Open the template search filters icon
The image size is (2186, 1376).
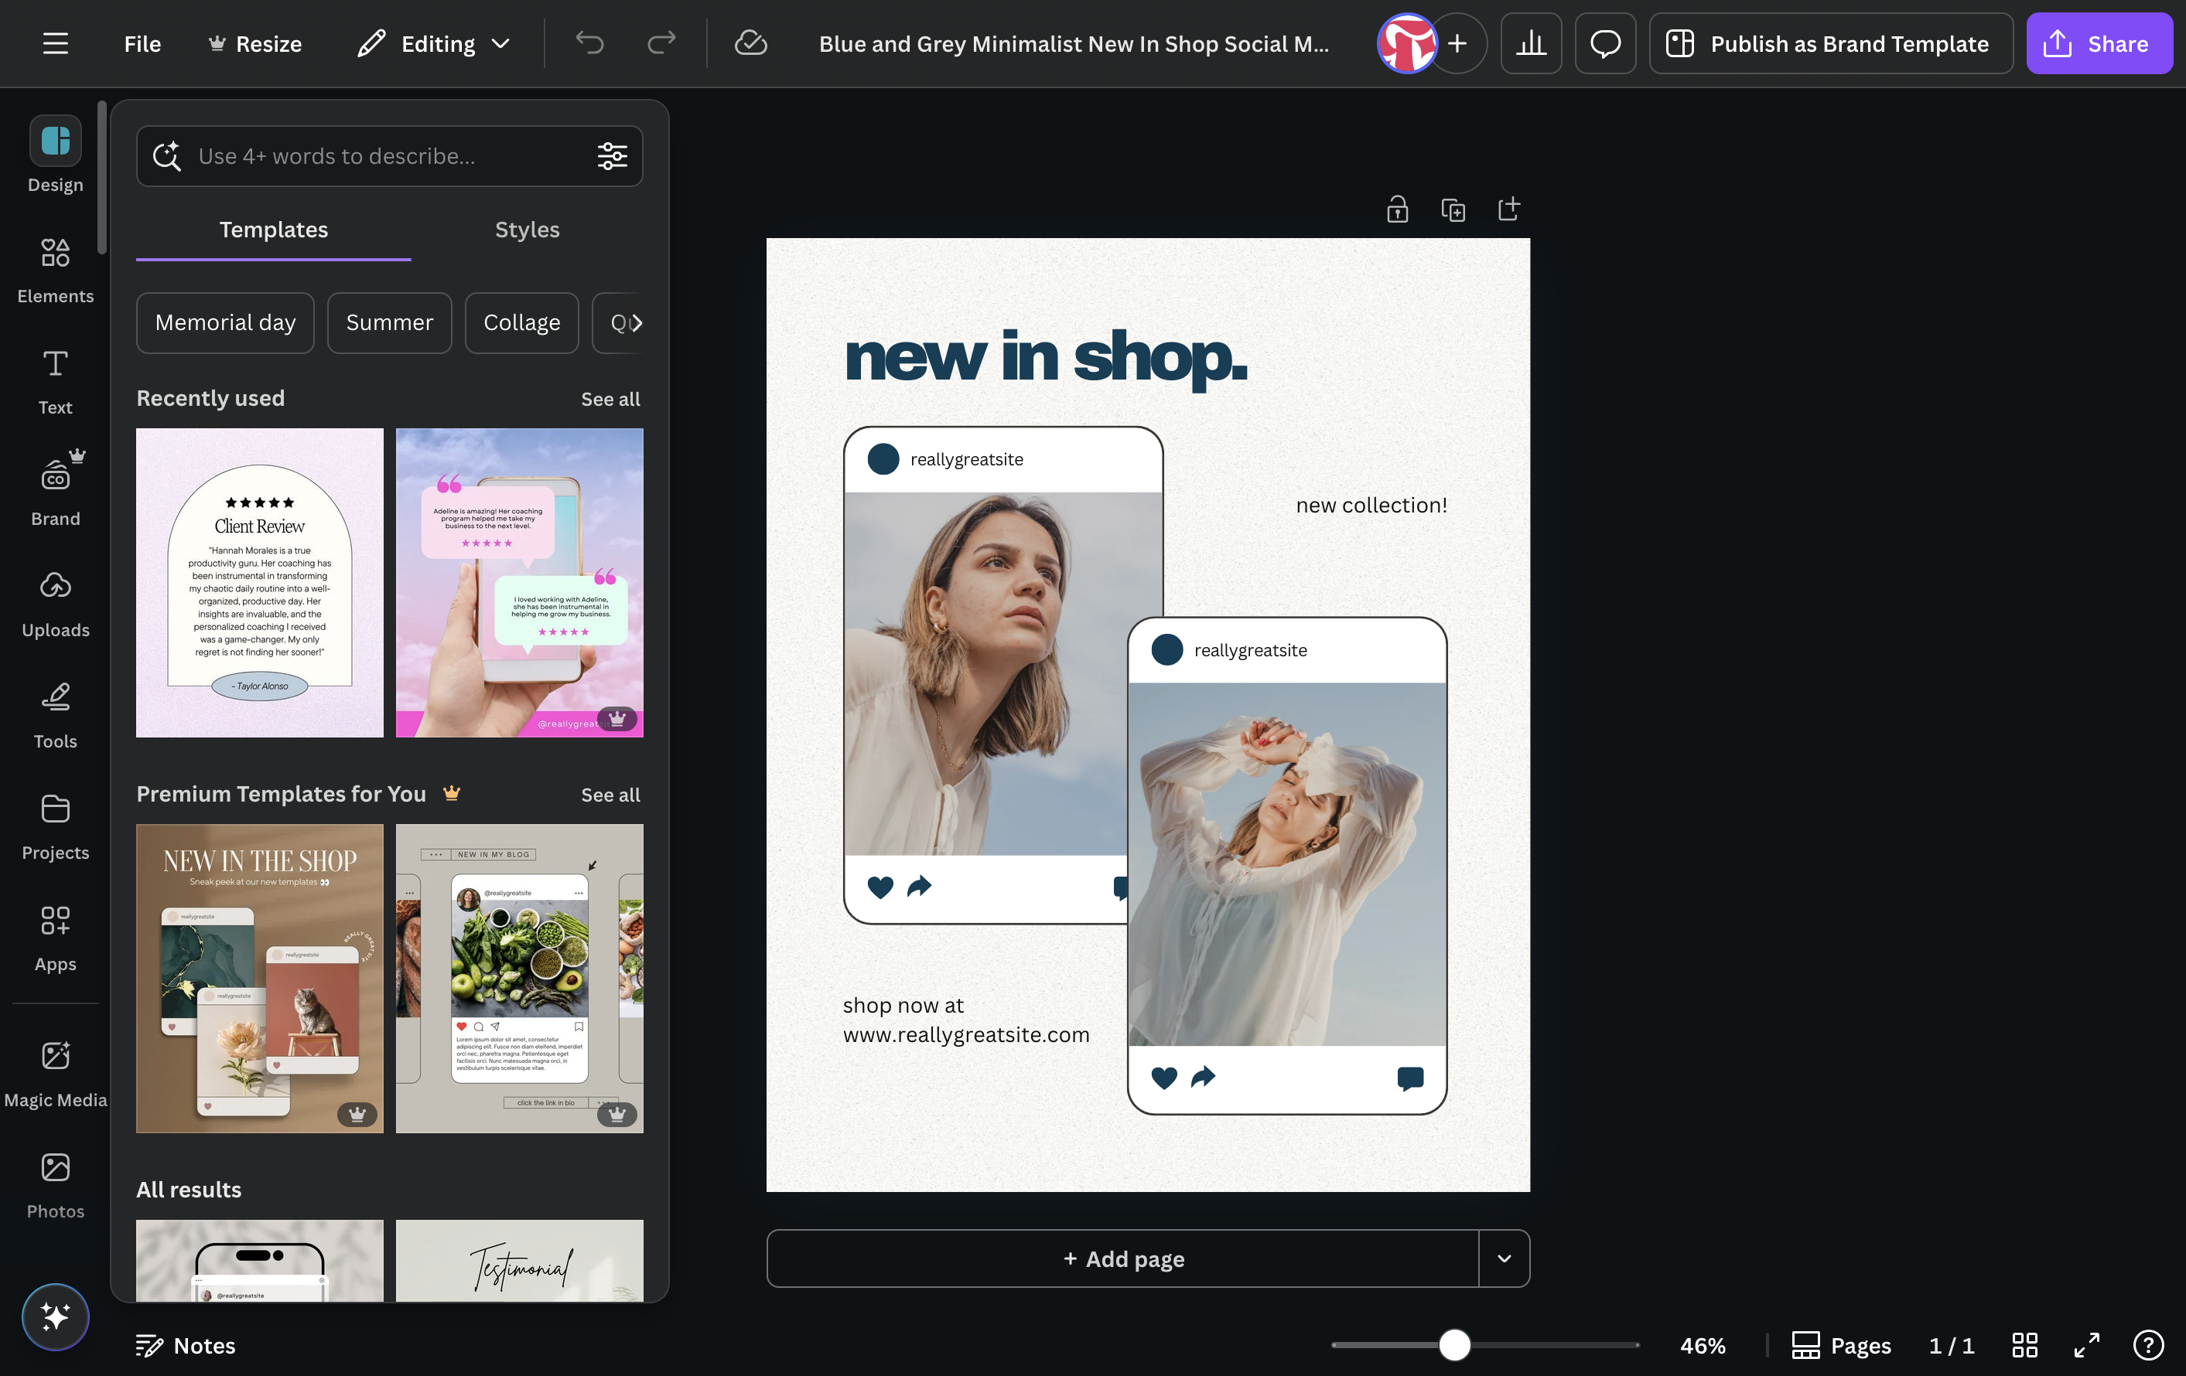pyautogui.click(x=612, y=156)
